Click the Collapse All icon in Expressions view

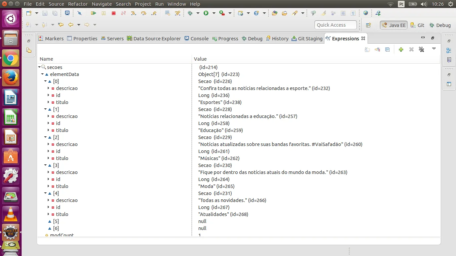coord(387,49)
